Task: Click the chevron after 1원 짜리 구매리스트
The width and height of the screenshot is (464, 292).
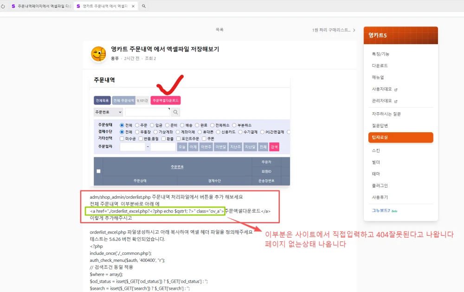Action: [354, 30]
